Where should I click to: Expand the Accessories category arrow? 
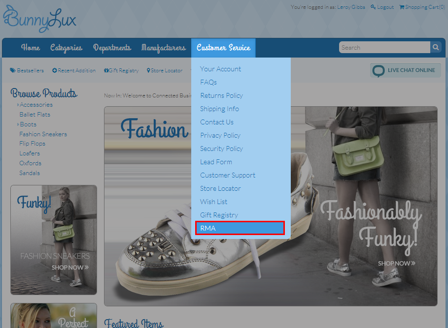point(18,105)
